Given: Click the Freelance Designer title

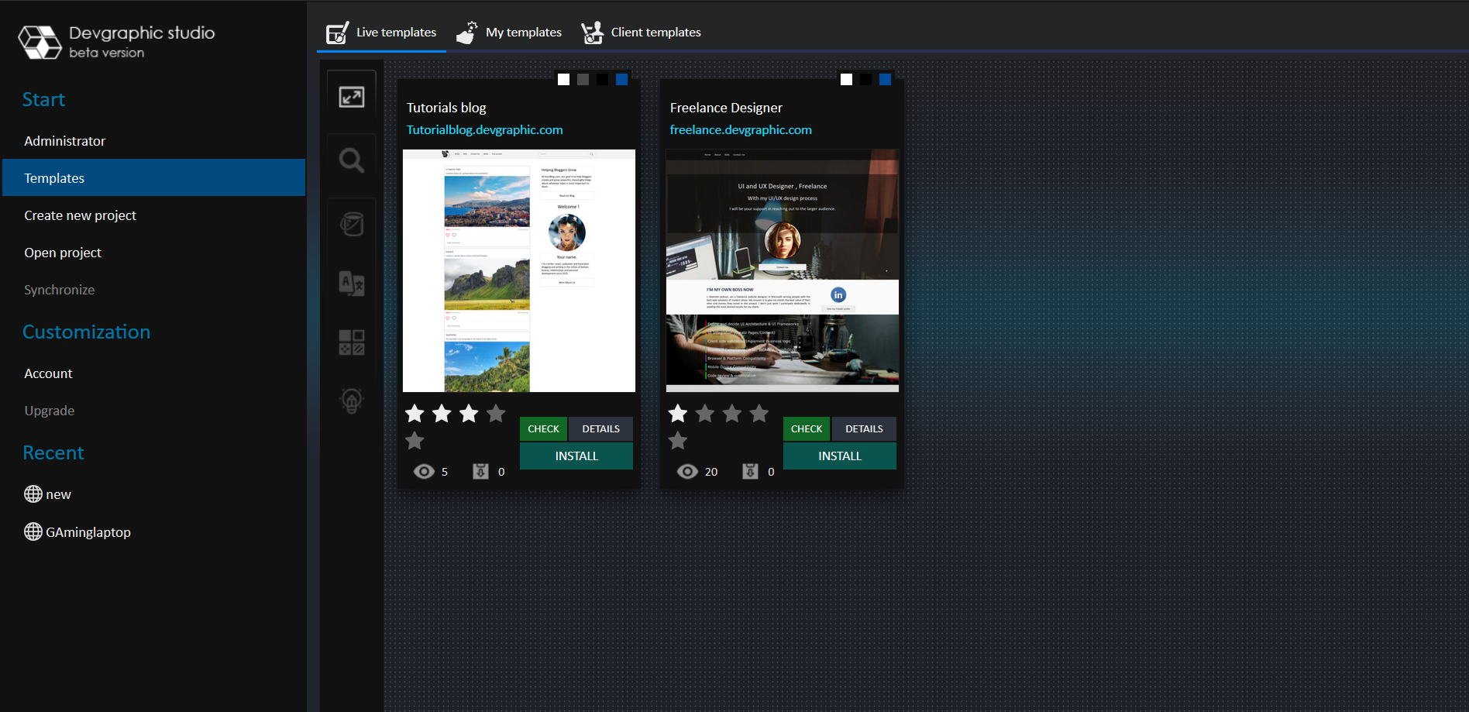Looking at the screenshot, I should pyautogui.click(x=726, y=108).
